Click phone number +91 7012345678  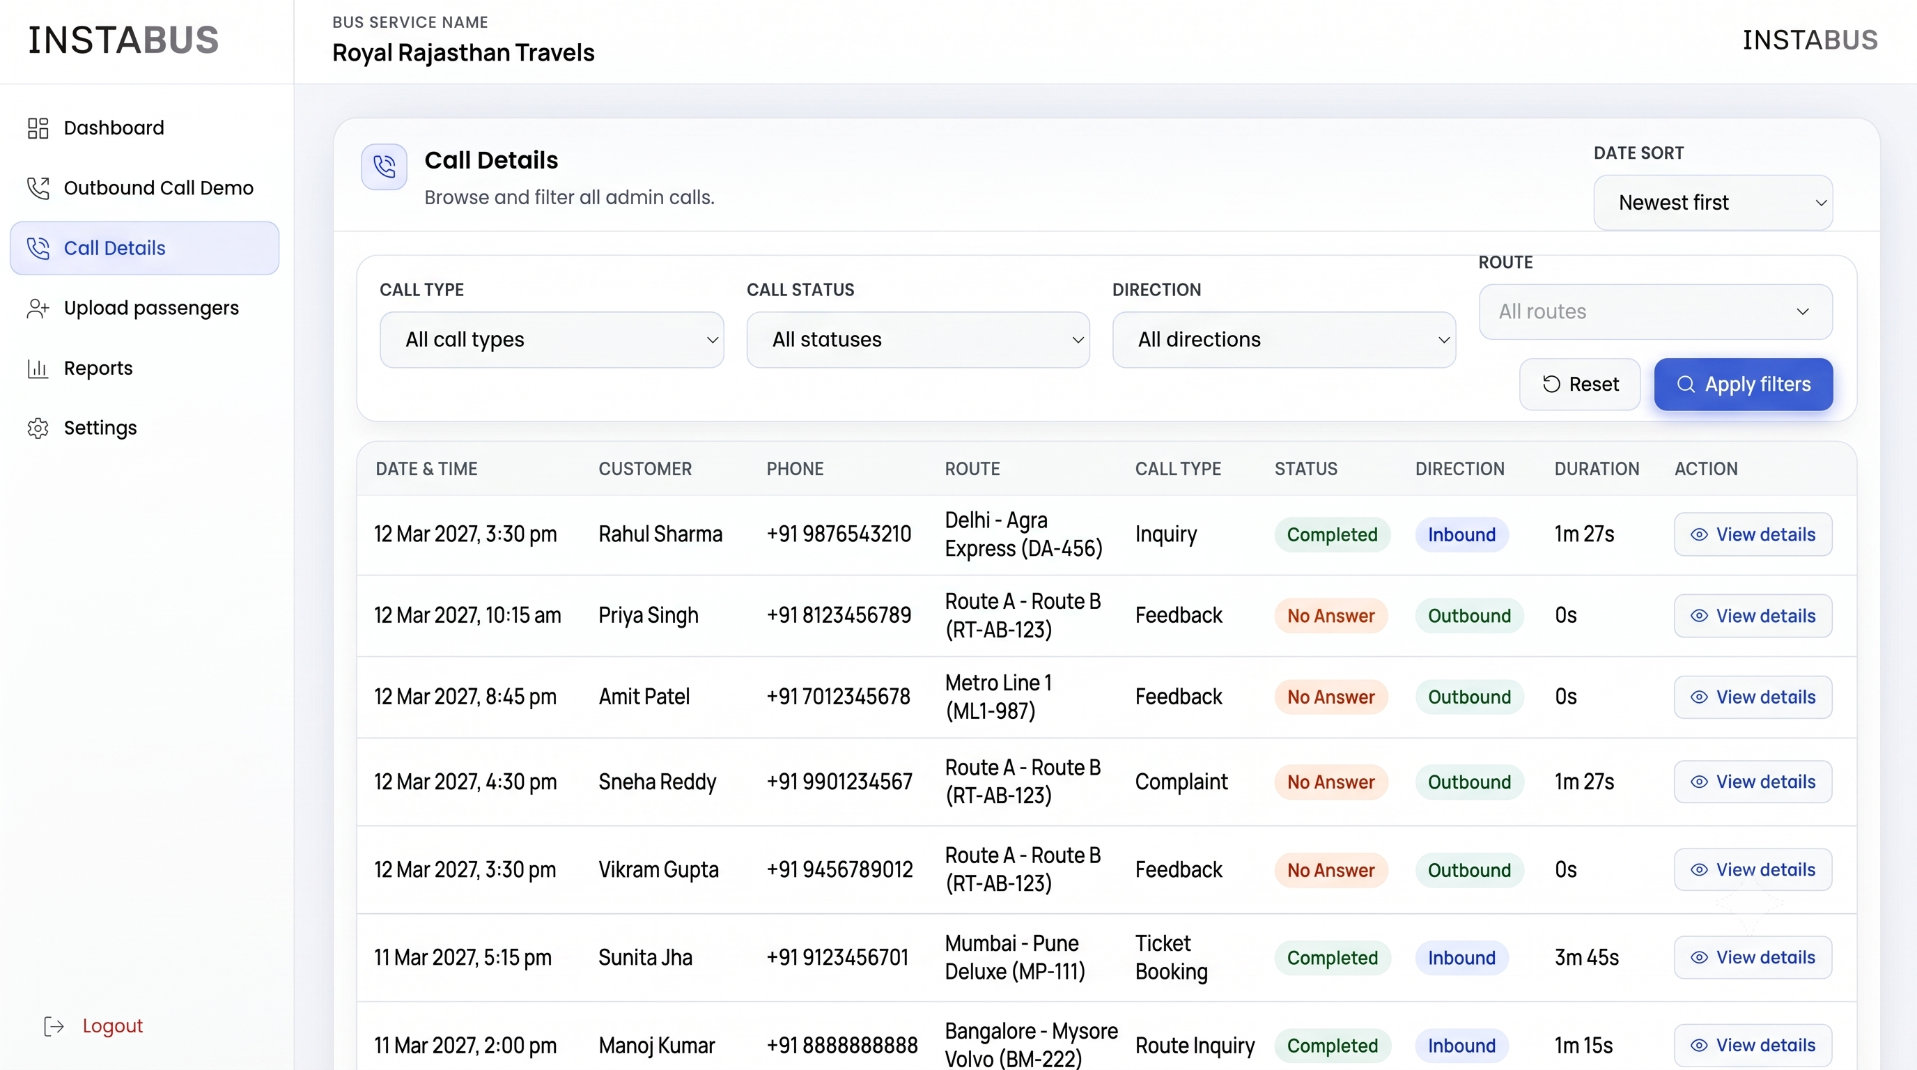point(838,697)
